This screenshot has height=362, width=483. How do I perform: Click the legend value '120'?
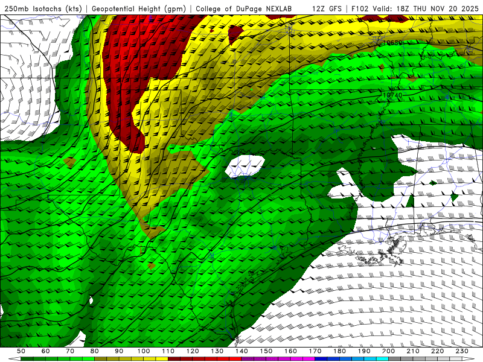pyautogui.click(x=193, y=351)
